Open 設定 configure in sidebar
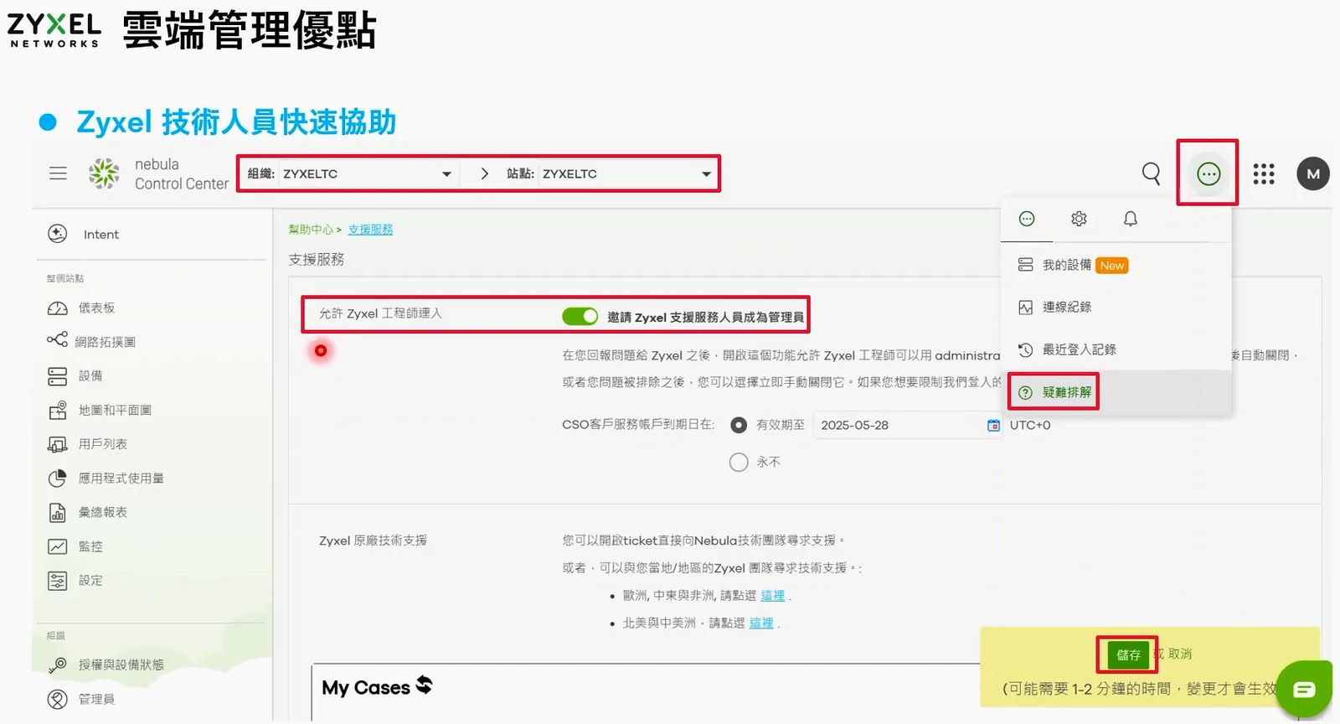The width and height of the screenshot is (1340, 724). pos(75,580)
